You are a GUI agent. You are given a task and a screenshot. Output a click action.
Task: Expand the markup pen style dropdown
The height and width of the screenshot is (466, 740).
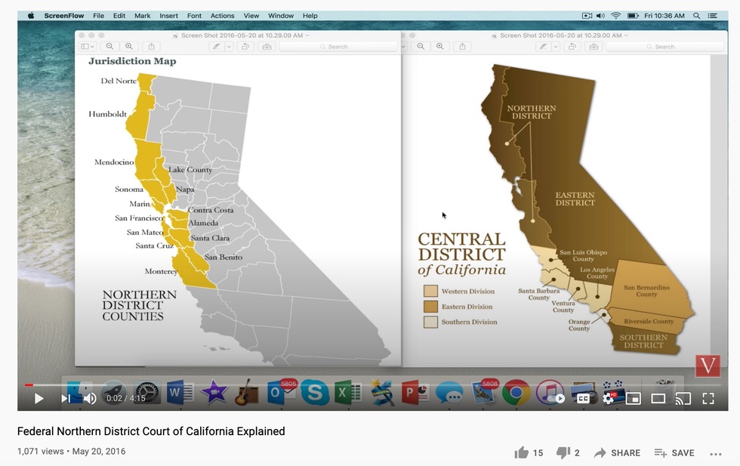pos(230,46)
